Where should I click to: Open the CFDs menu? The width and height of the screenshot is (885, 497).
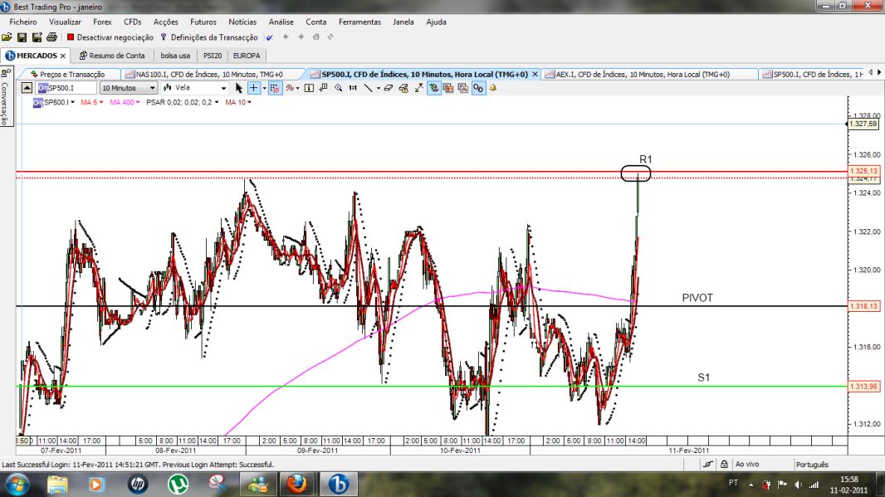tap(133, 22)
